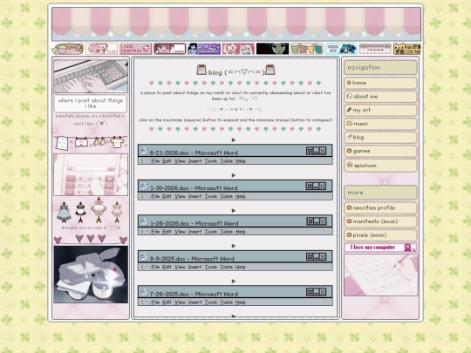
Task: Open Table menu in the 8-21-2026.doc window
Action: click(x=226, y=161)
